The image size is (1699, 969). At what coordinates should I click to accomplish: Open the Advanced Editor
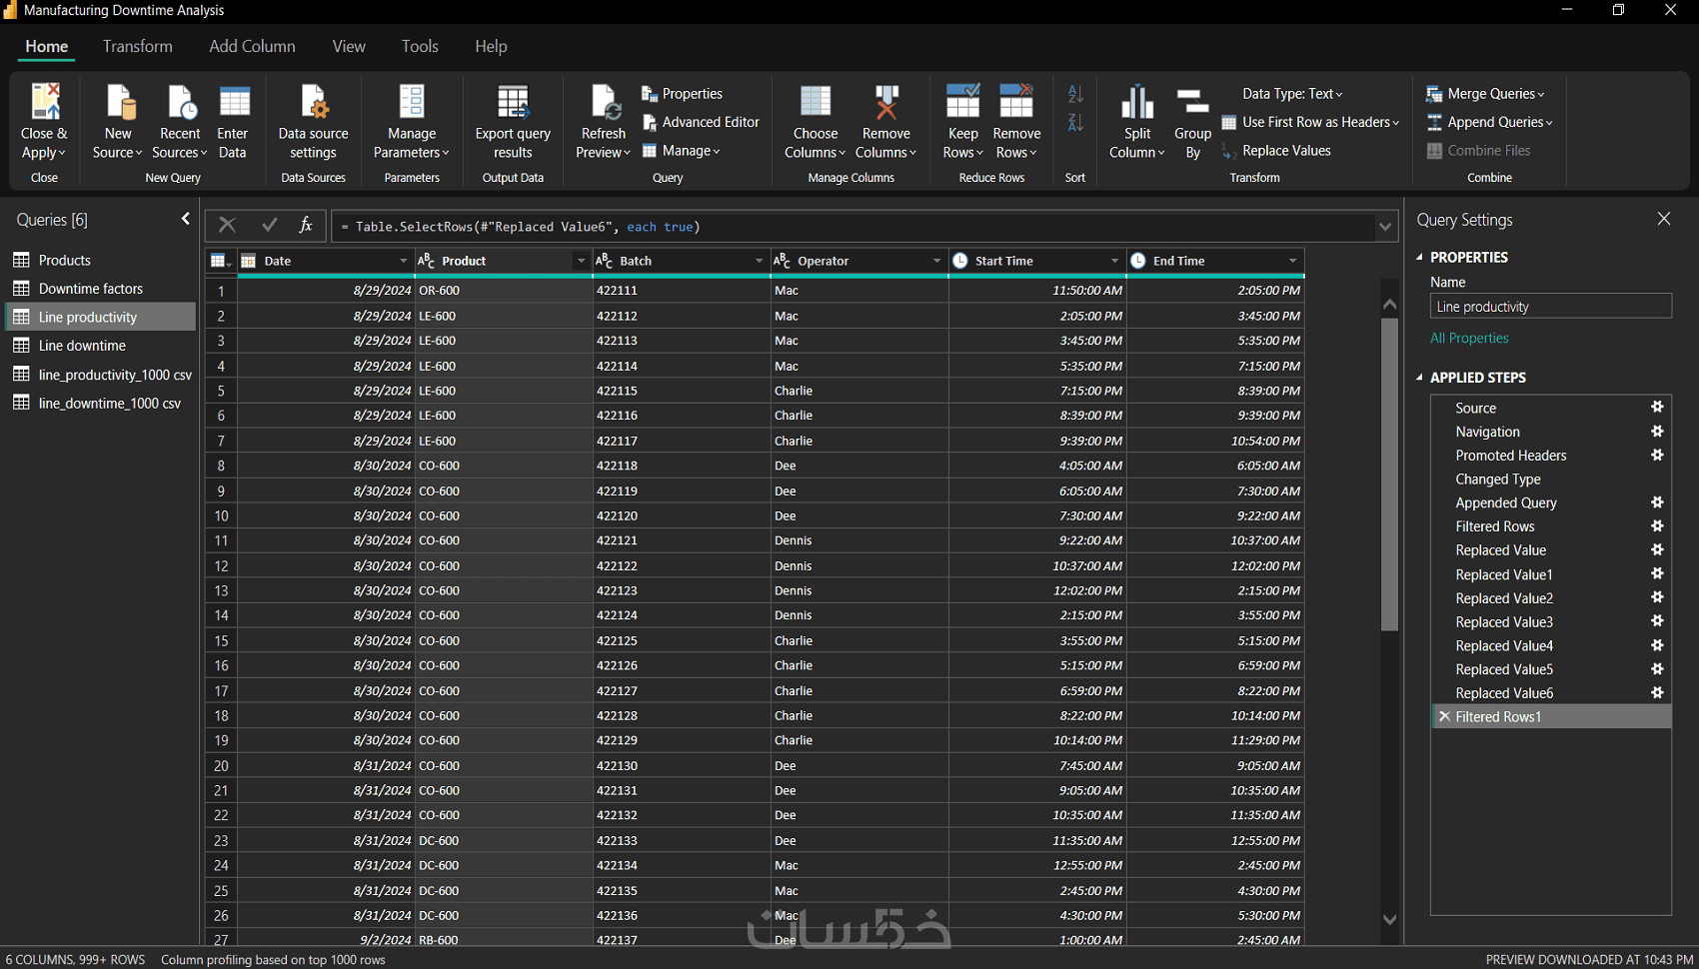[x=701, y=122]
